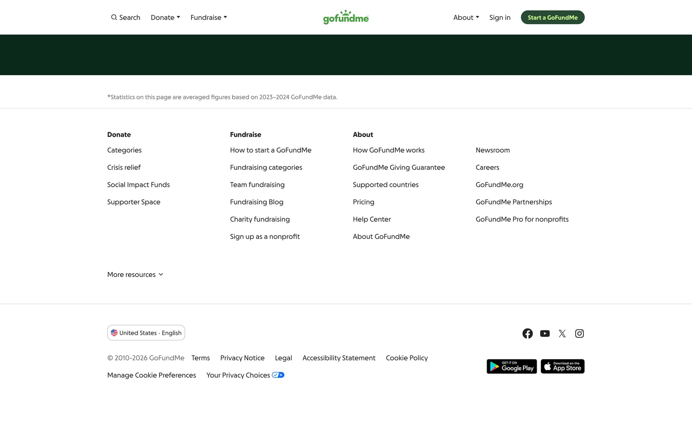692x432 pixels.
Task: Click the 'Fundraise' footer heading
Action: (x=246, y=134)
